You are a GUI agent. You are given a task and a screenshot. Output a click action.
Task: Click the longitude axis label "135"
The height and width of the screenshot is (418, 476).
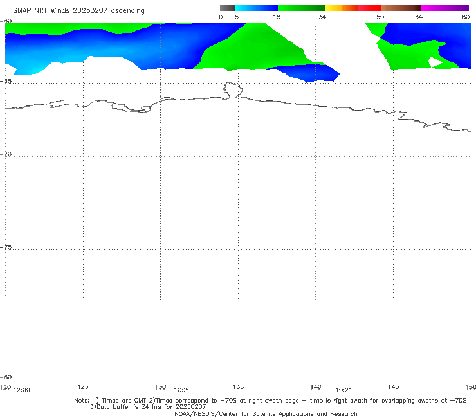(x=238, y=386)
